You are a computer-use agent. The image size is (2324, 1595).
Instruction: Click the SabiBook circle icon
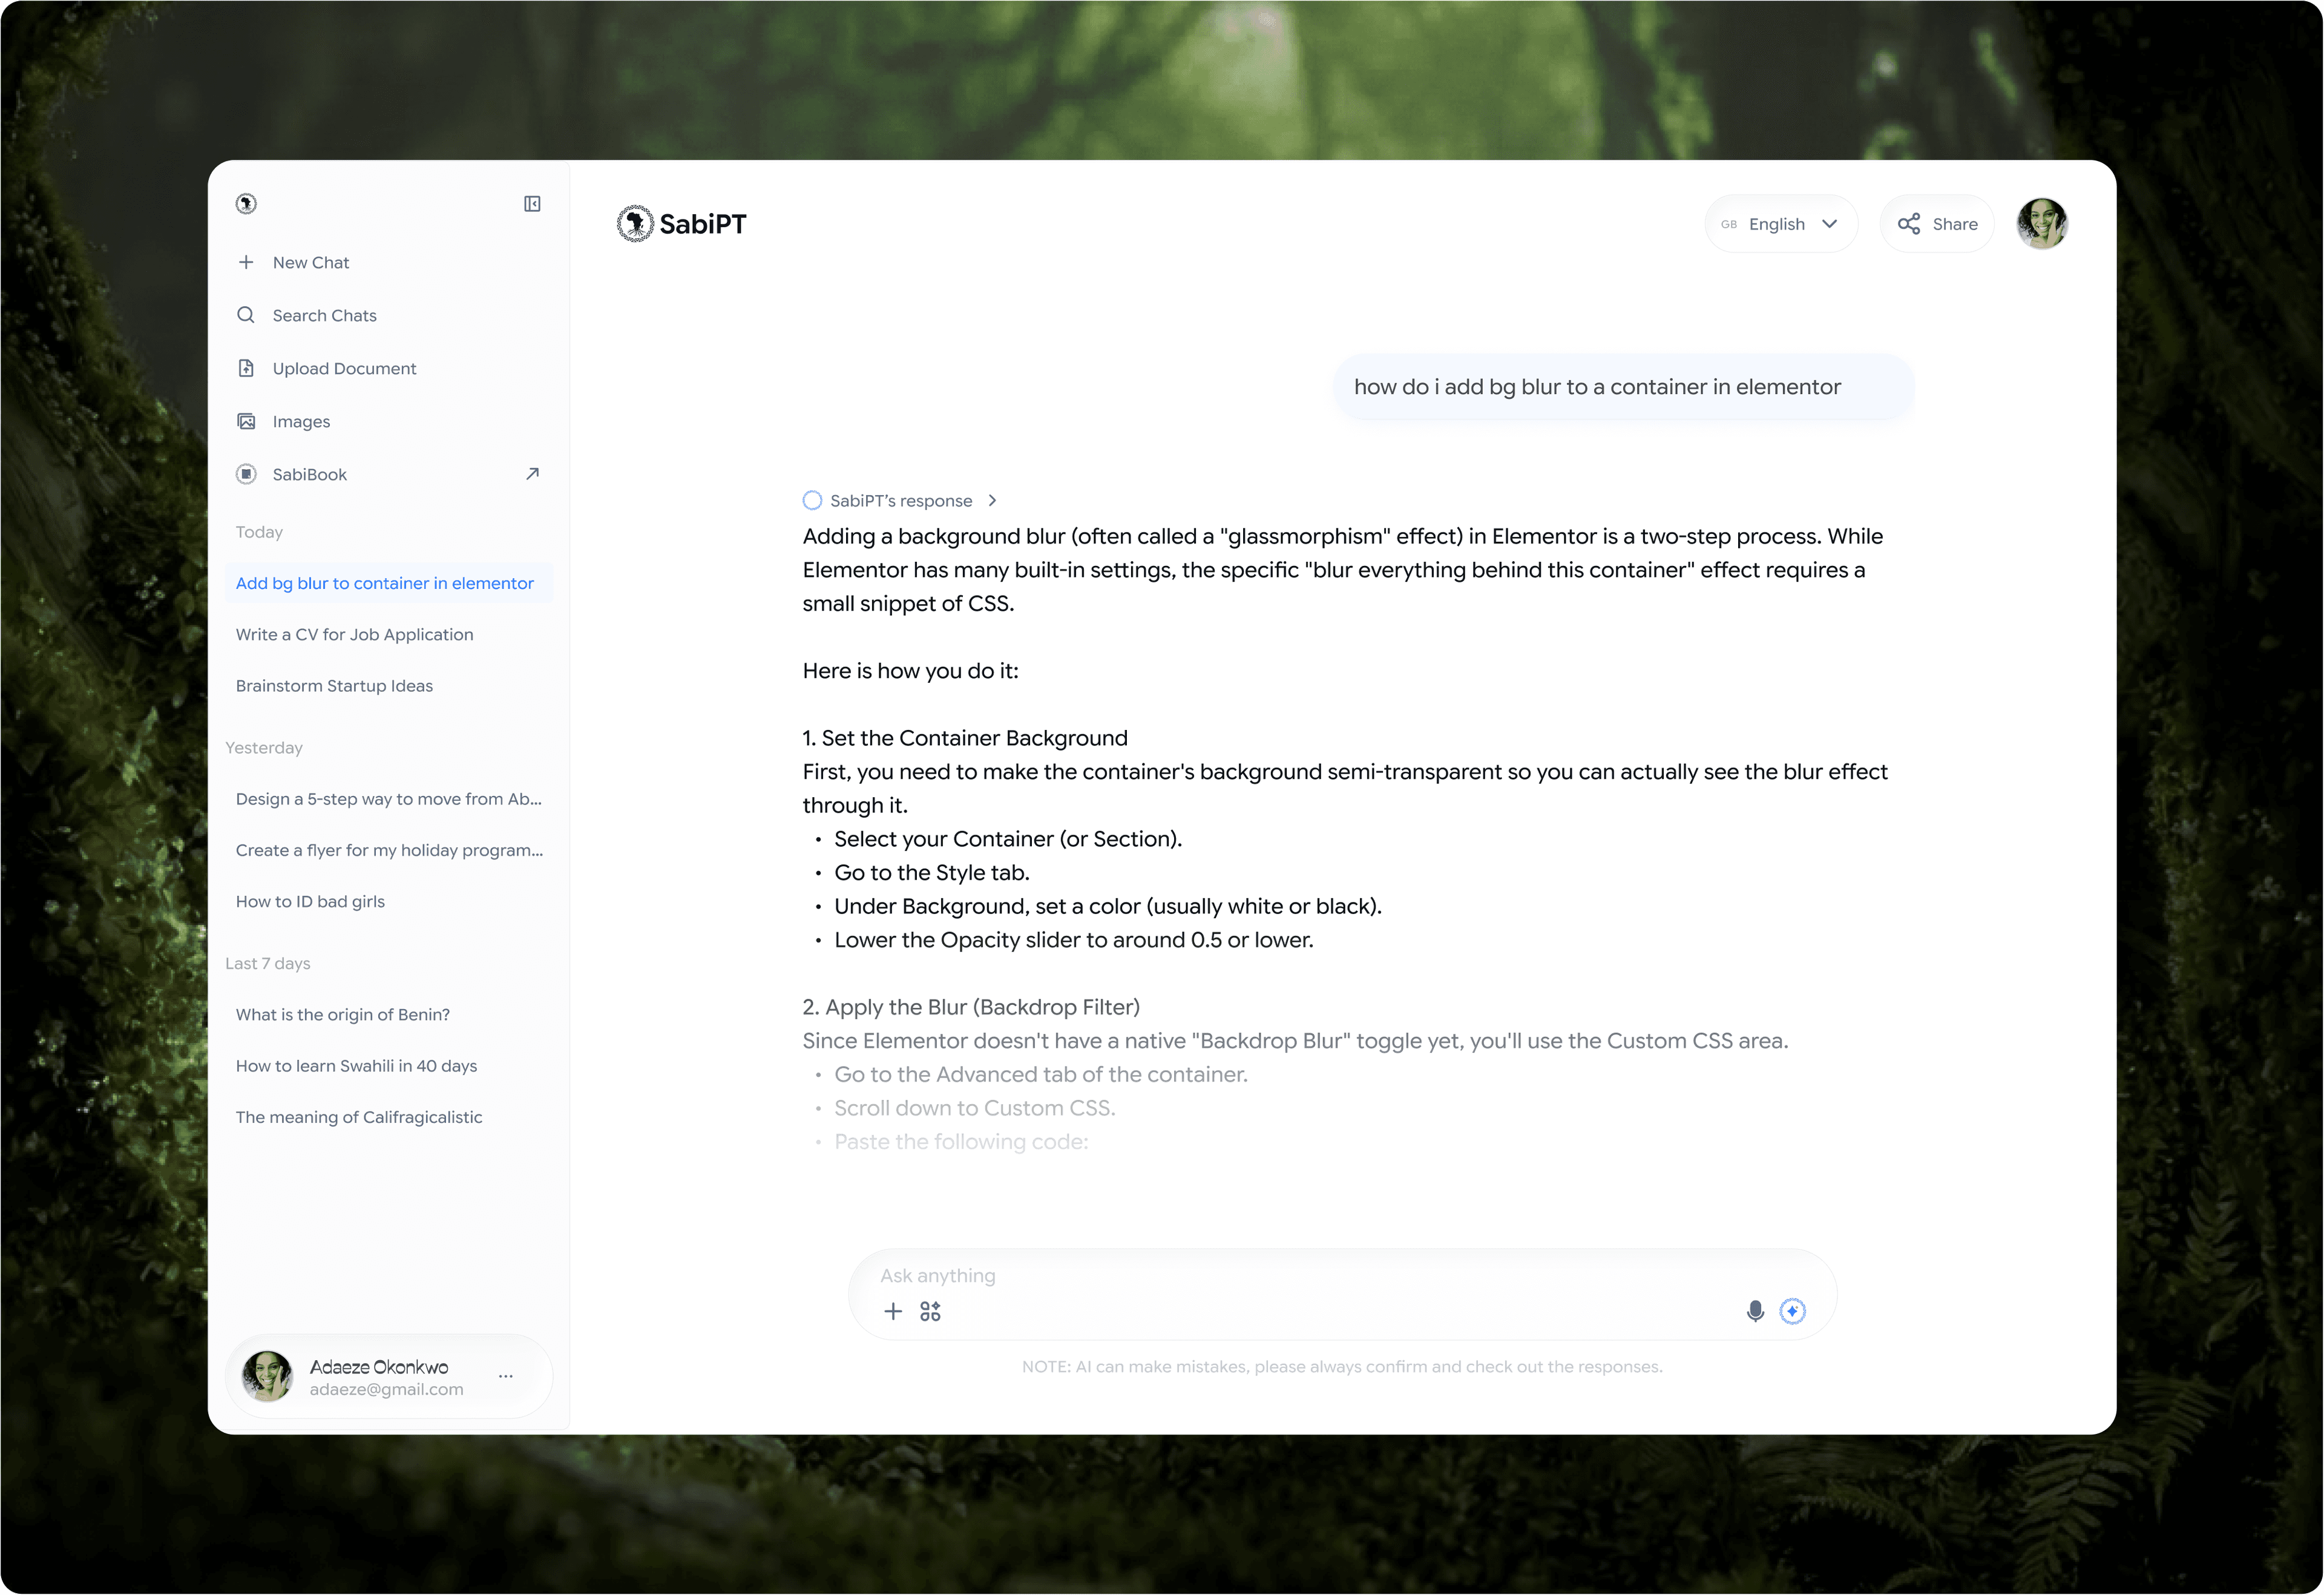246,474
